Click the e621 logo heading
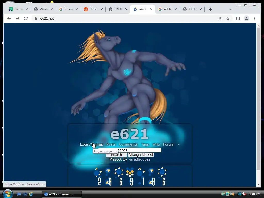 pyautogui.click(x=129, y=134)
